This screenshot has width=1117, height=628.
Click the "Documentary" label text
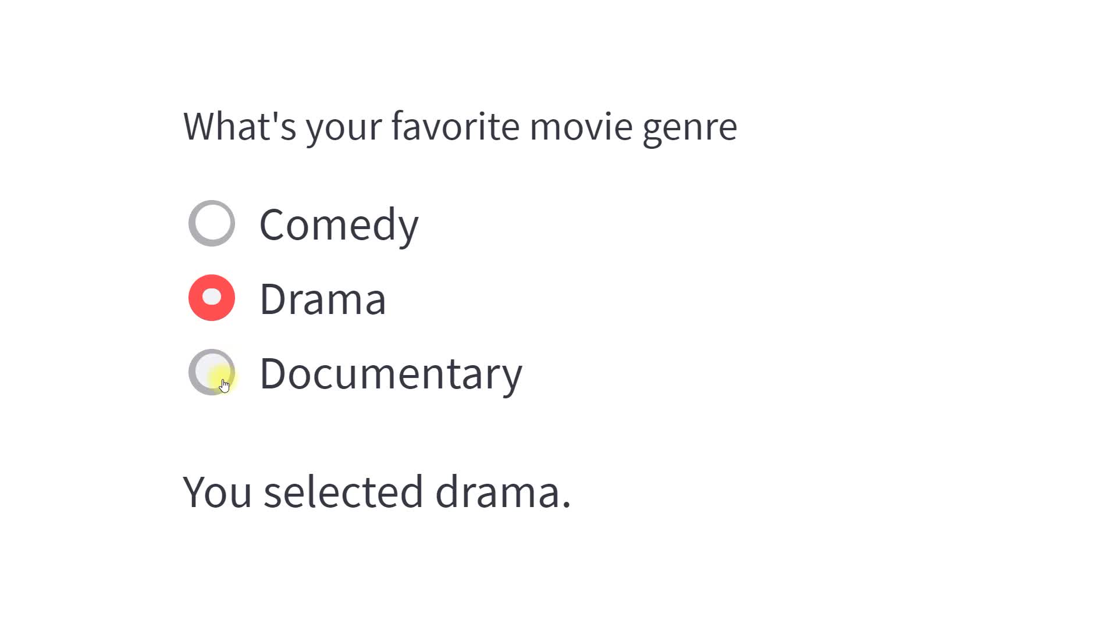point(390,373)
